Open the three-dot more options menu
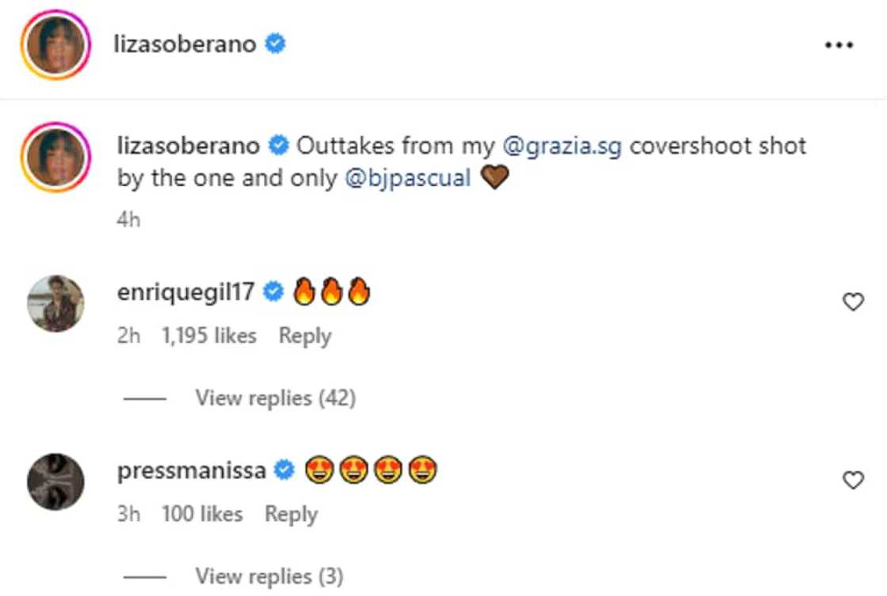 point(839,45)
